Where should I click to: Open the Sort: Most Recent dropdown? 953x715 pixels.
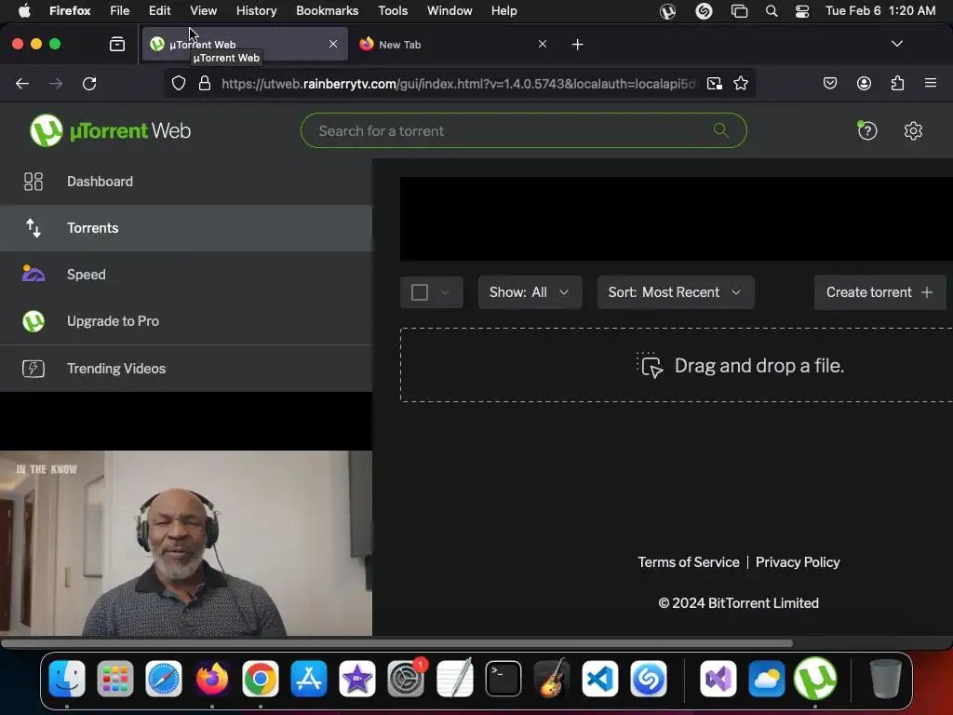coord(676,292)
